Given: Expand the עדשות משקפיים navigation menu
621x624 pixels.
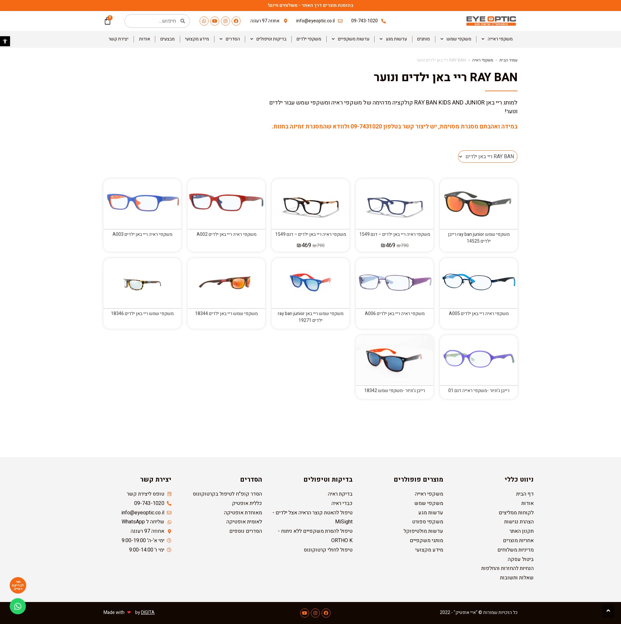Looking at the screenshot, I should pos(350,39).
